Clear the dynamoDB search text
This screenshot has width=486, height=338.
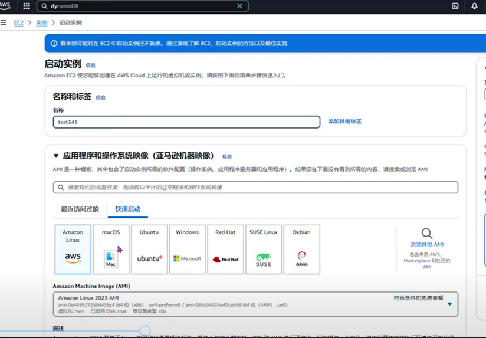(239, 6)
